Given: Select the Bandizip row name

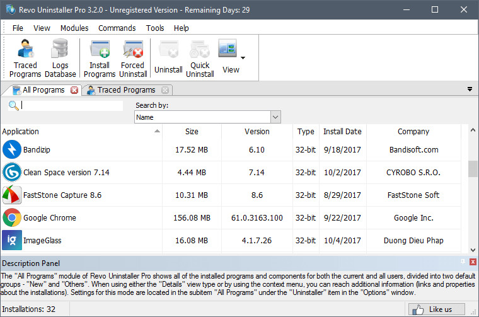Looking at the screenshot, I should (x=37, y=149).
